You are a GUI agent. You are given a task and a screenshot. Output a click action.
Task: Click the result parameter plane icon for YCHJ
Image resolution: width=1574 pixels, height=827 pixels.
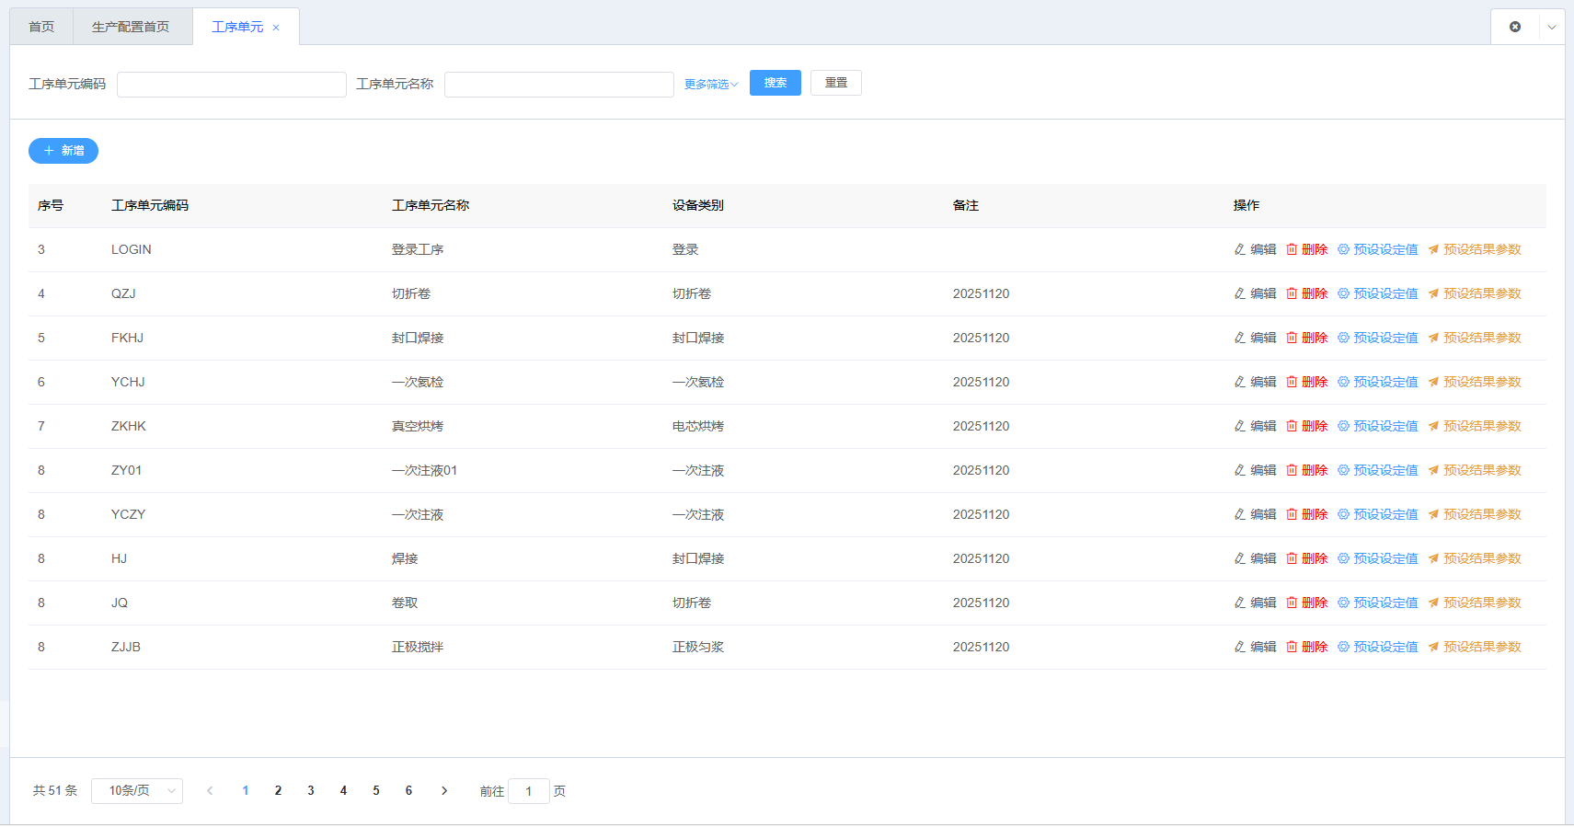[1433, 382]
